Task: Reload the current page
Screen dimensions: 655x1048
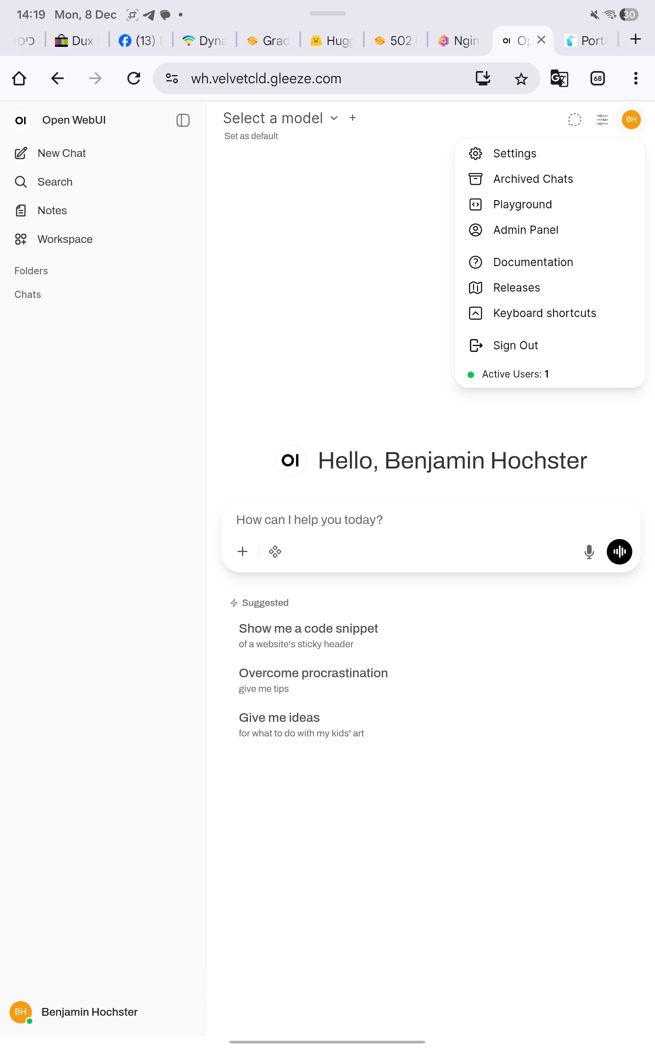Action: tap(134, 79)
